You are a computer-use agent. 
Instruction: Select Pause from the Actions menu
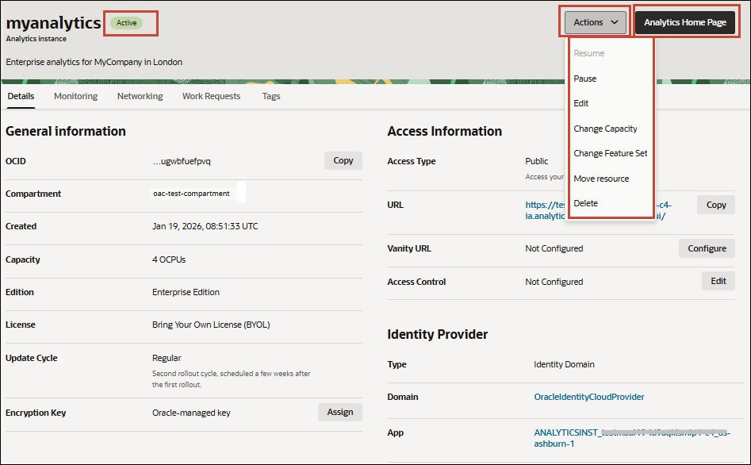tap(585, 79)
